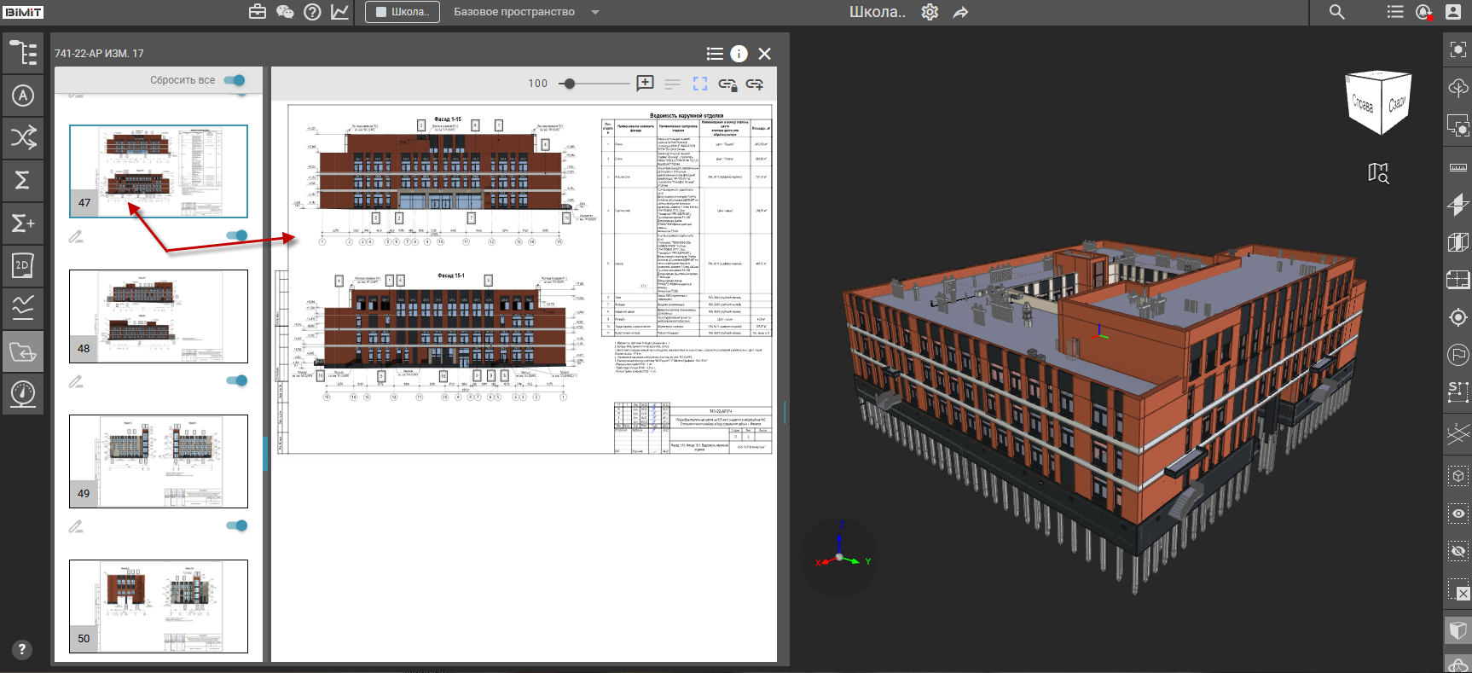
Task: Toggle the switch below sheet 49 thumbnail
Action: 237,525
